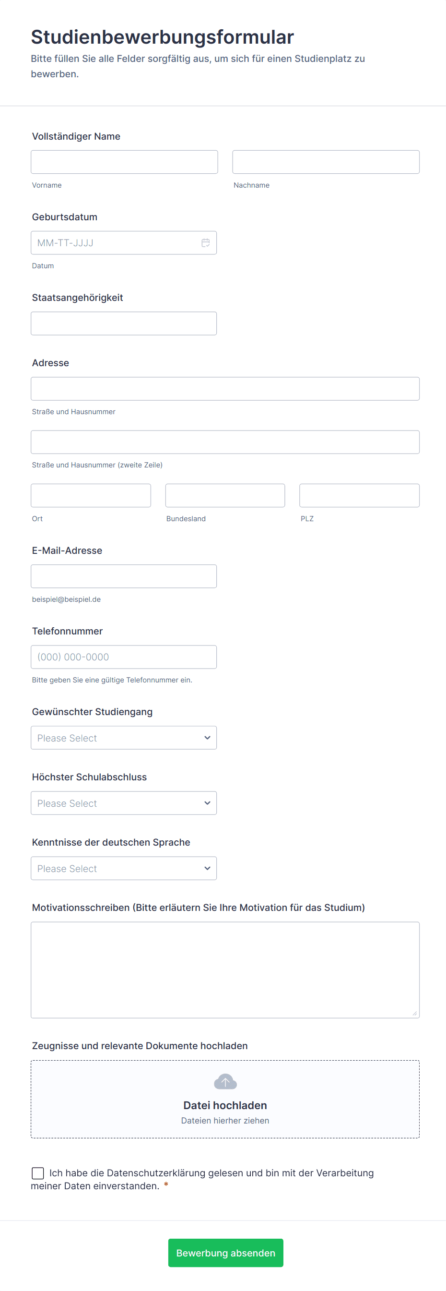
Task: Focus the Vorname input field
Action: tap(124, 162)
